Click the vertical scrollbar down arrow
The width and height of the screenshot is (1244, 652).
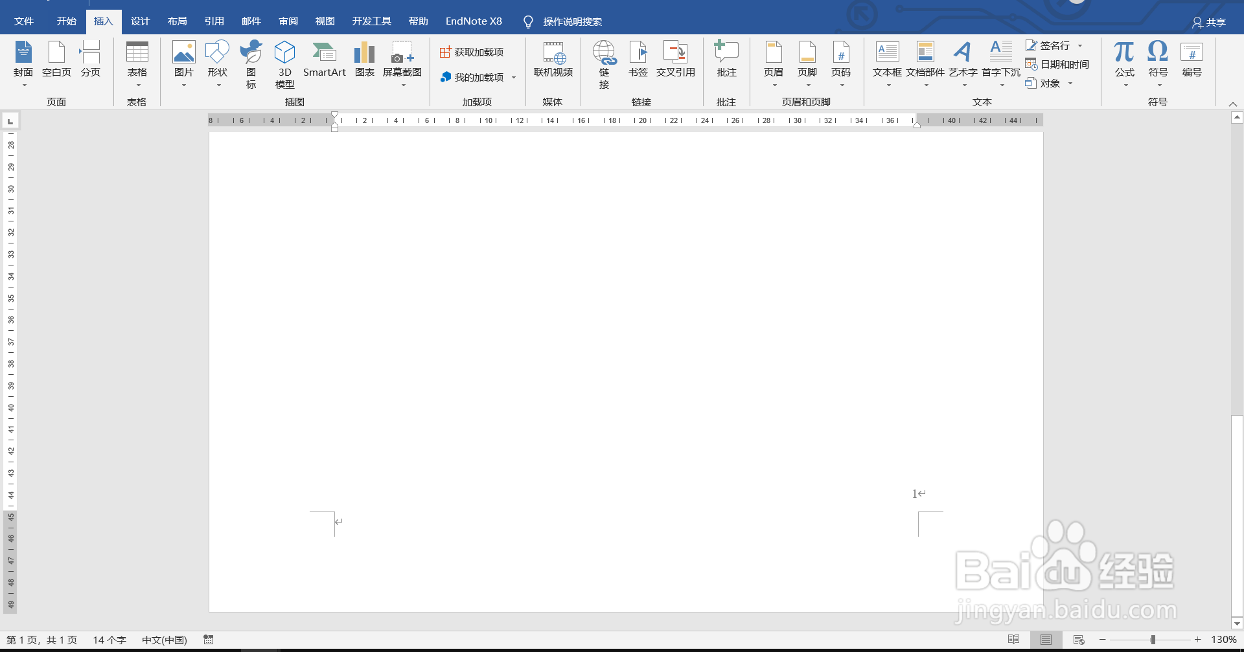click(1237, 624)
